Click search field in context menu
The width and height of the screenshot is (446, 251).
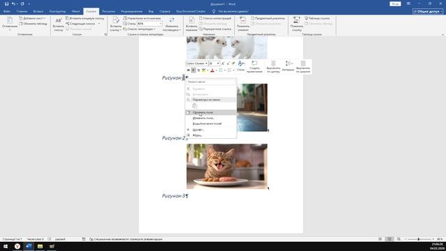(x=210, y=82)
